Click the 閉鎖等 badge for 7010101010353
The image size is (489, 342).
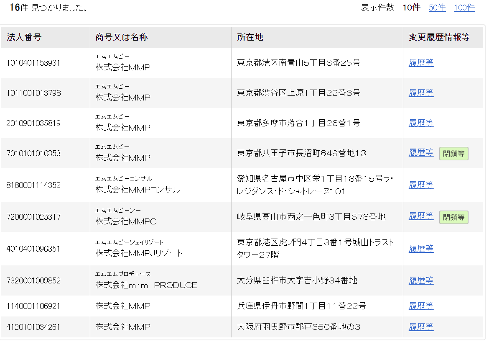[x=454, y=154]
